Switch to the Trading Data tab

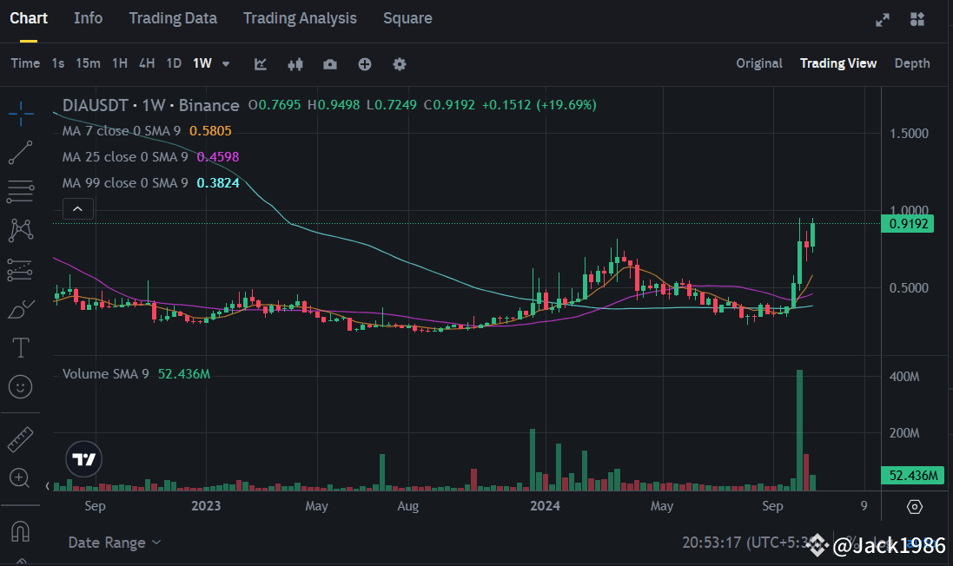tap(173, 17)
